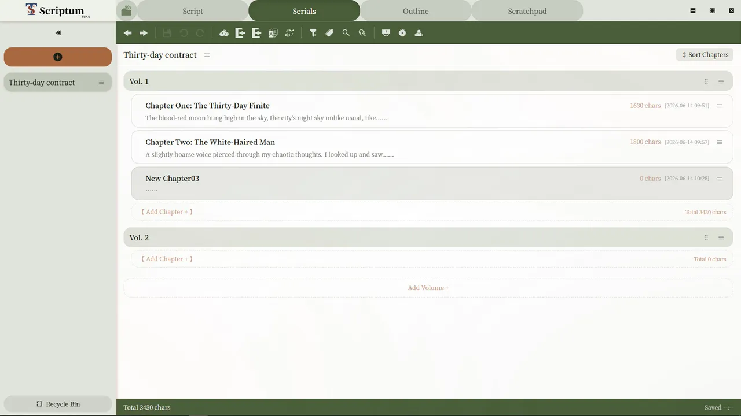Viewport: 741px width, 416px height.
Task: Go forward with the right arrow icon
Action: coord(144,33)
